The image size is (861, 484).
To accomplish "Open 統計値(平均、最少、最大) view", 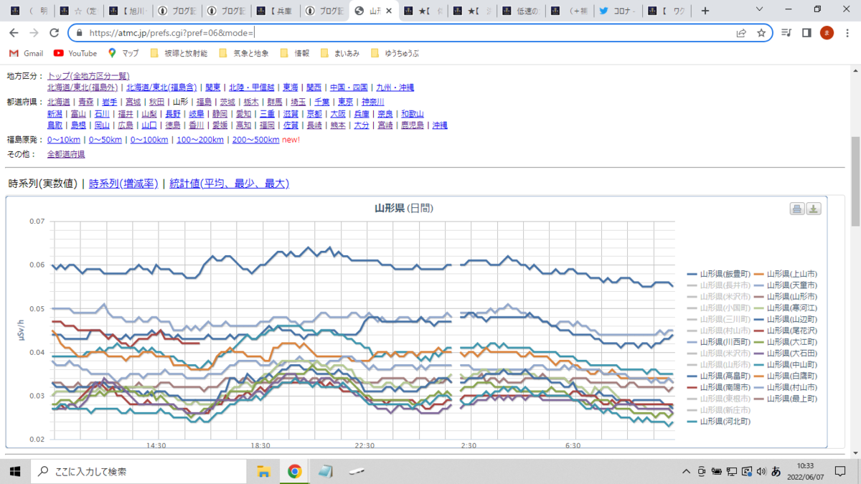I will 230,184.
